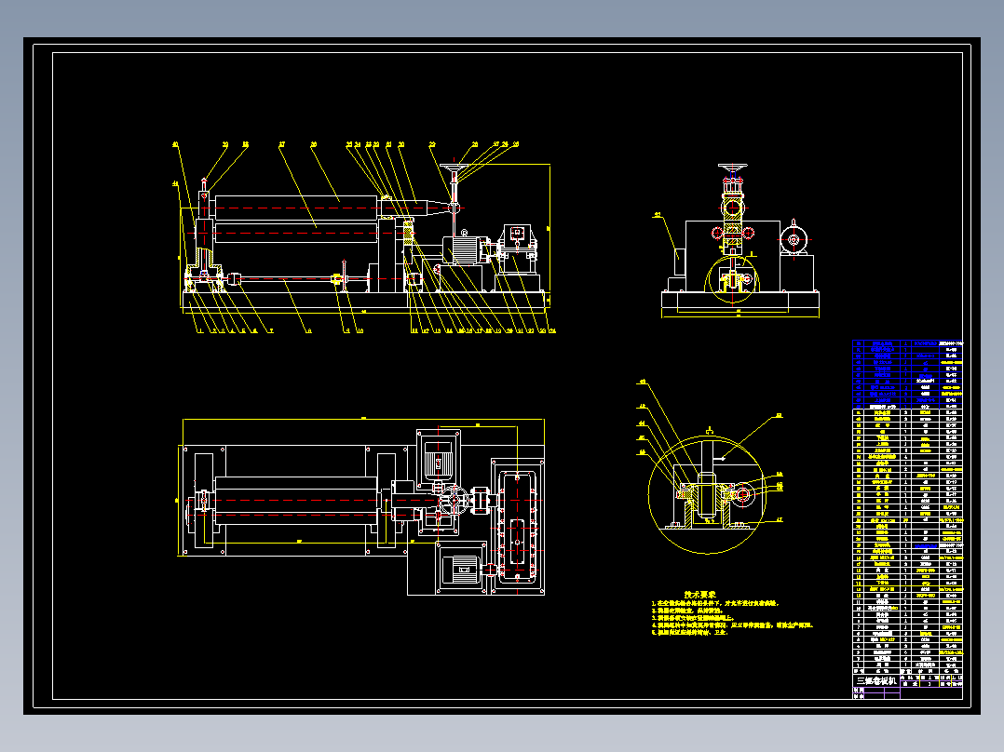This screenshot has height=752, width=1004.
Task: Click balloon number 8 below the front view
Action: coord(309,331)
